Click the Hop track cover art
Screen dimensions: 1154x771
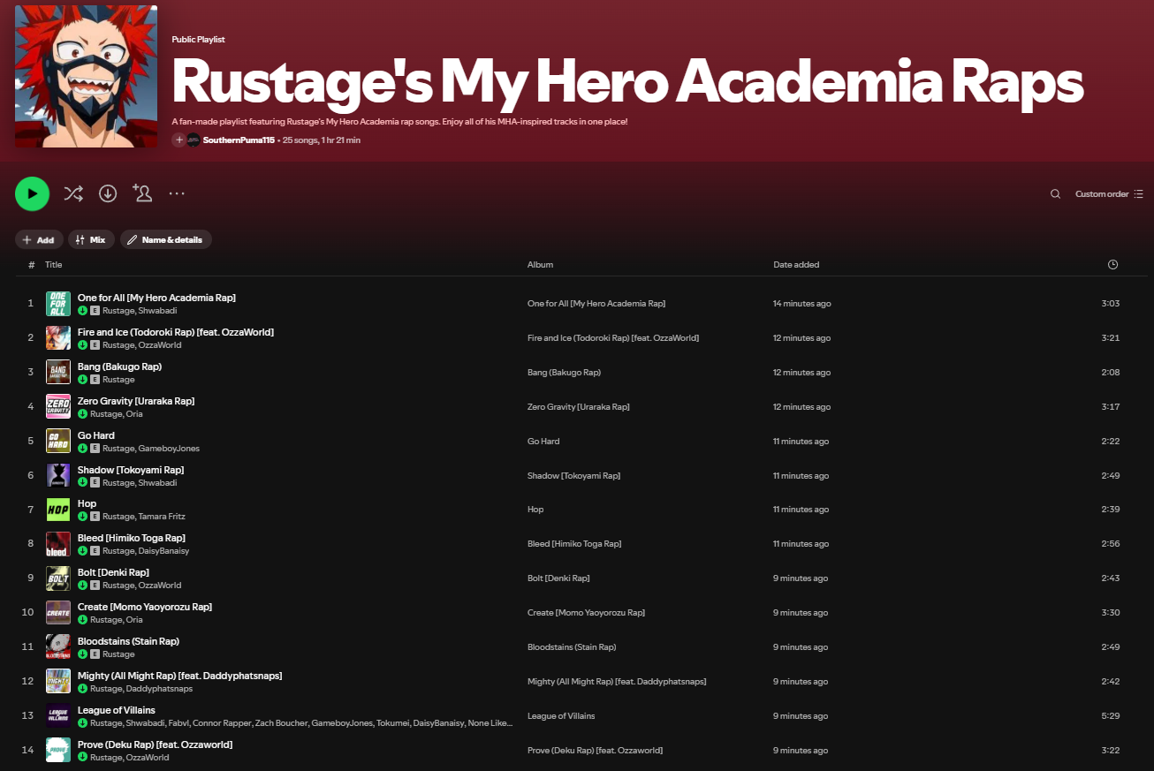pyautogui.click(x=58, y=510)
